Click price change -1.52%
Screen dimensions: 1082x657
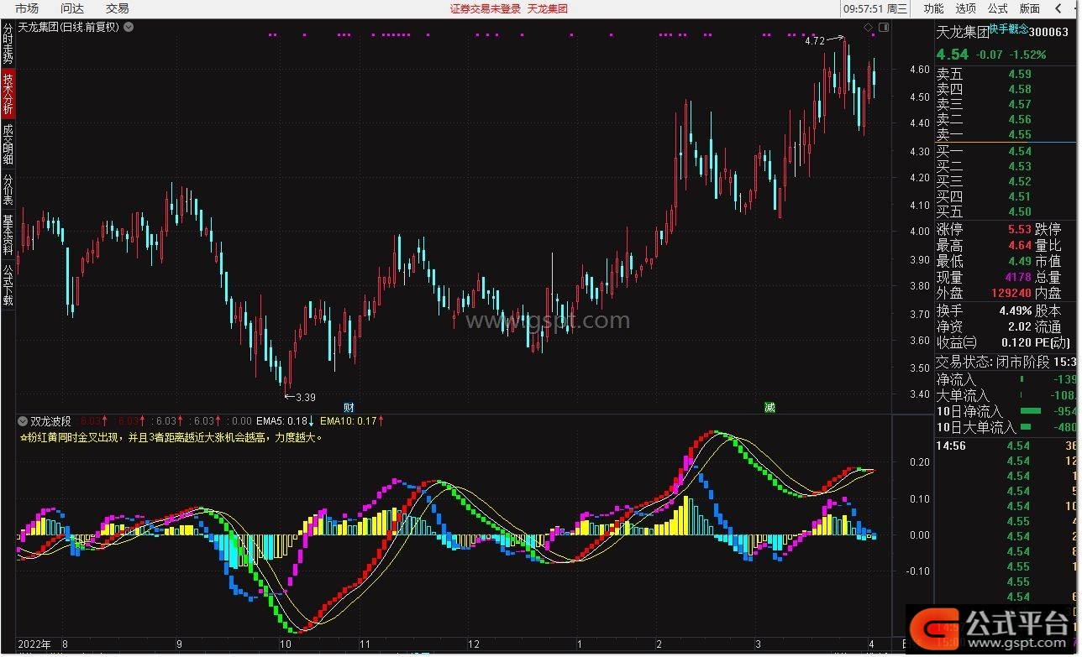1028,55
